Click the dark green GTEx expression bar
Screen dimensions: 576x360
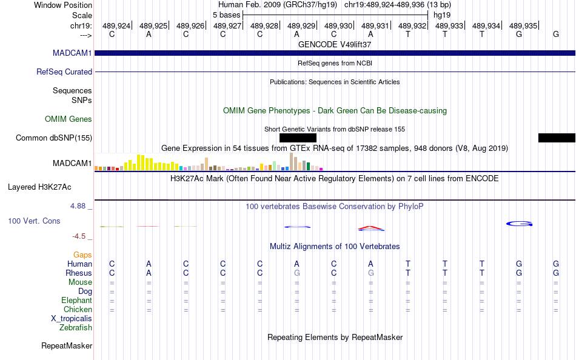(x=309, y=166)
